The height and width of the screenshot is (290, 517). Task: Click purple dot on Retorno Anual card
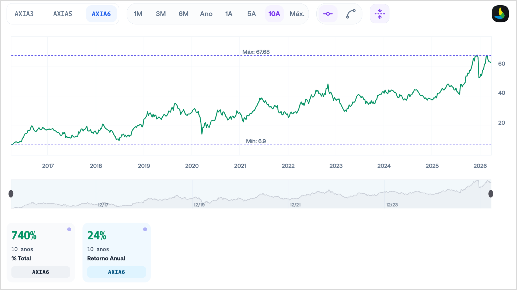[x=145, y=229]
